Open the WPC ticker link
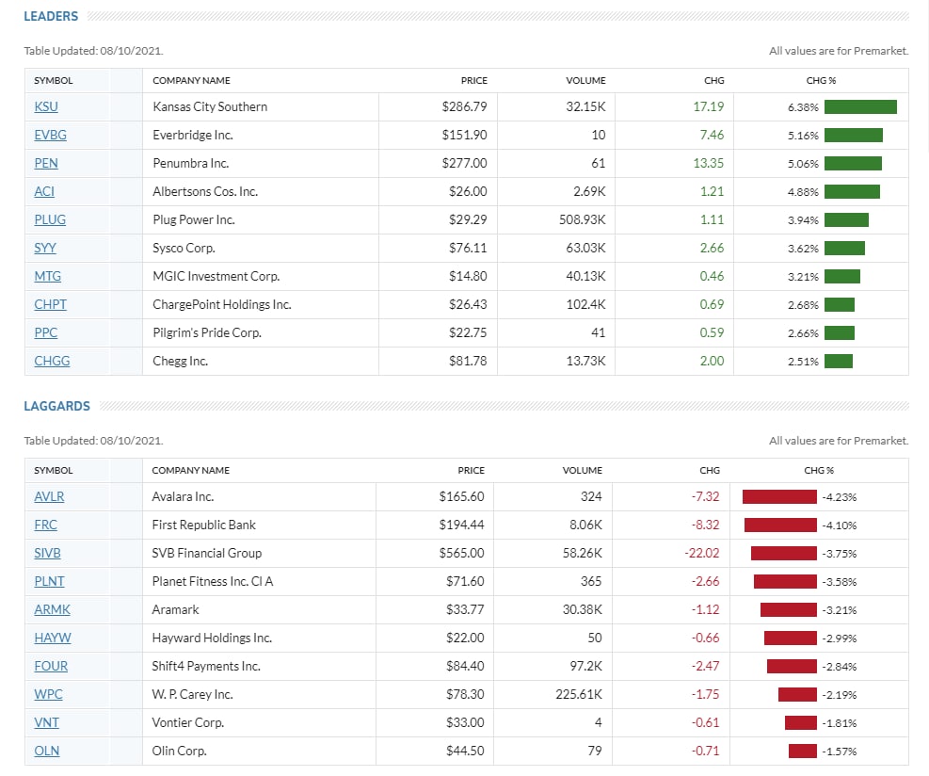Image resolution: width=929 pixels, height=776 pixels. click(x=49, y=695)
